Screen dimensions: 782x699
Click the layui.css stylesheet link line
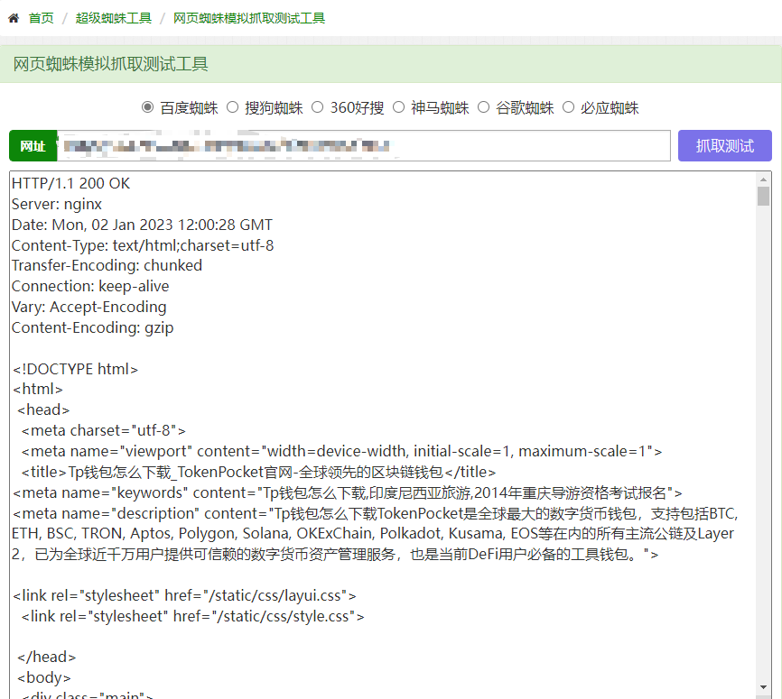click(184, 596)
